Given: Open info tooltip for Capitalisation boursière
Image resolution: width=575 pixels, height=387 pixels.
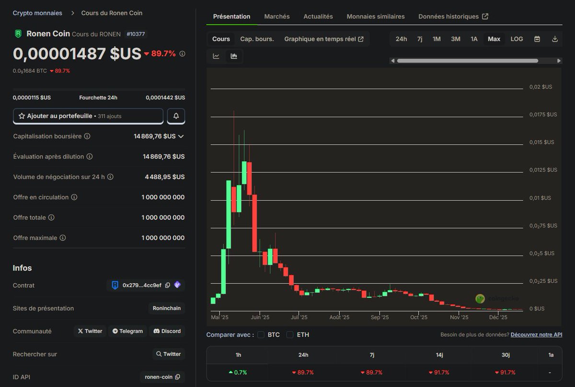Looking at the screenshot, I should 87,137.
